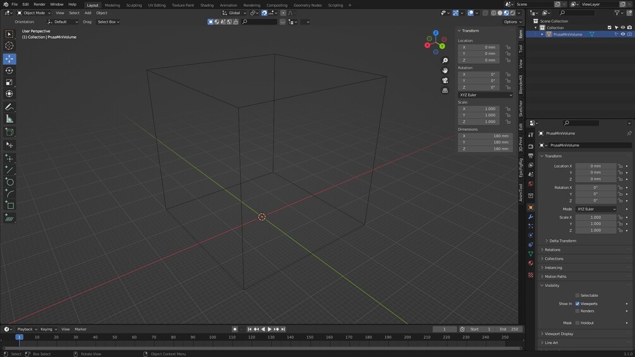
Task: Open the Render menu
Action: (x=39, y=4)
